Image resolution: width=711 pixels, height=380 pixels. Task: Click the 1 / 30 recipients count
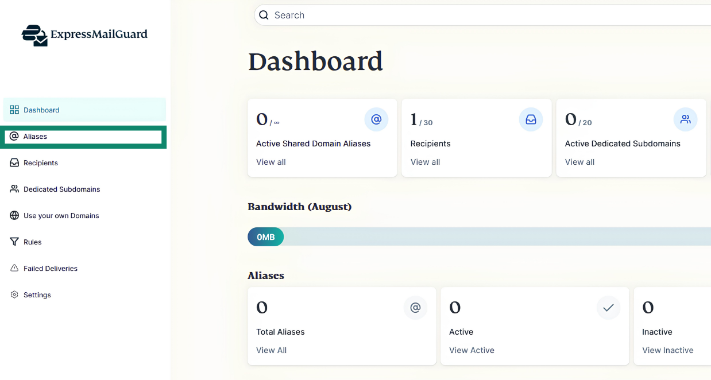click(422, 120)
